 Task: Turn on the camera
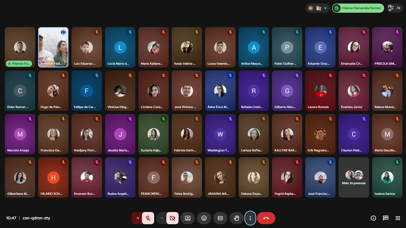[172, 218]
